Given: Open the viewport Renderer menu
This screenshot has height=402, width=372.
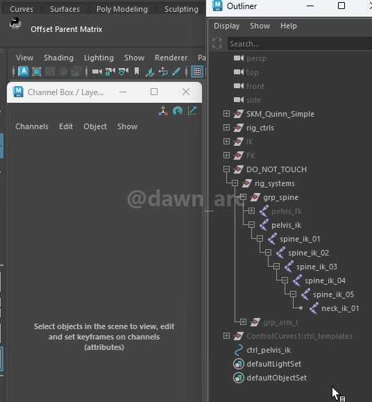Looking at the screenshot, I should coord(171,58).
